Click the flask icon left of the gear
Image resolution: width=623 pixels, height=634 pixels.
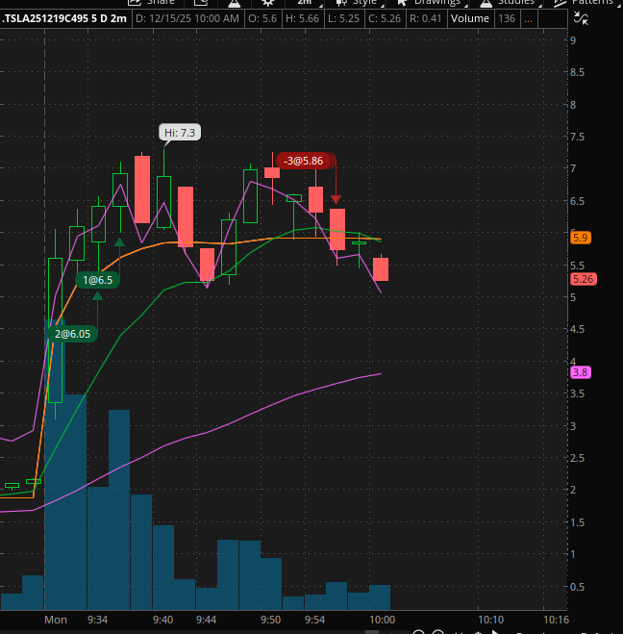(234, 3)
